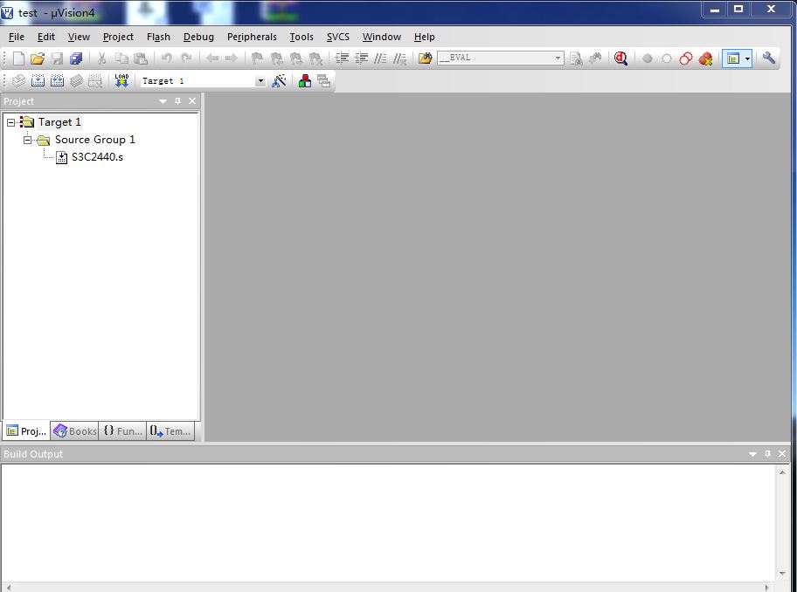Screen dimensions: 797x592
Task: Click the Find magnifier-document icon after the EVAL box
Action: coord(576,59)
